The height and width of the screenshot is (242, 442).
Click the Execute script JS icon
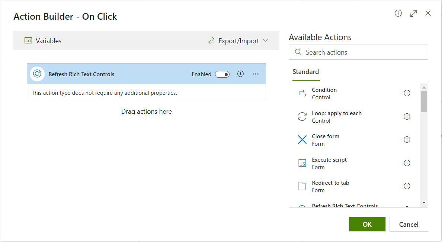[302, 163]
